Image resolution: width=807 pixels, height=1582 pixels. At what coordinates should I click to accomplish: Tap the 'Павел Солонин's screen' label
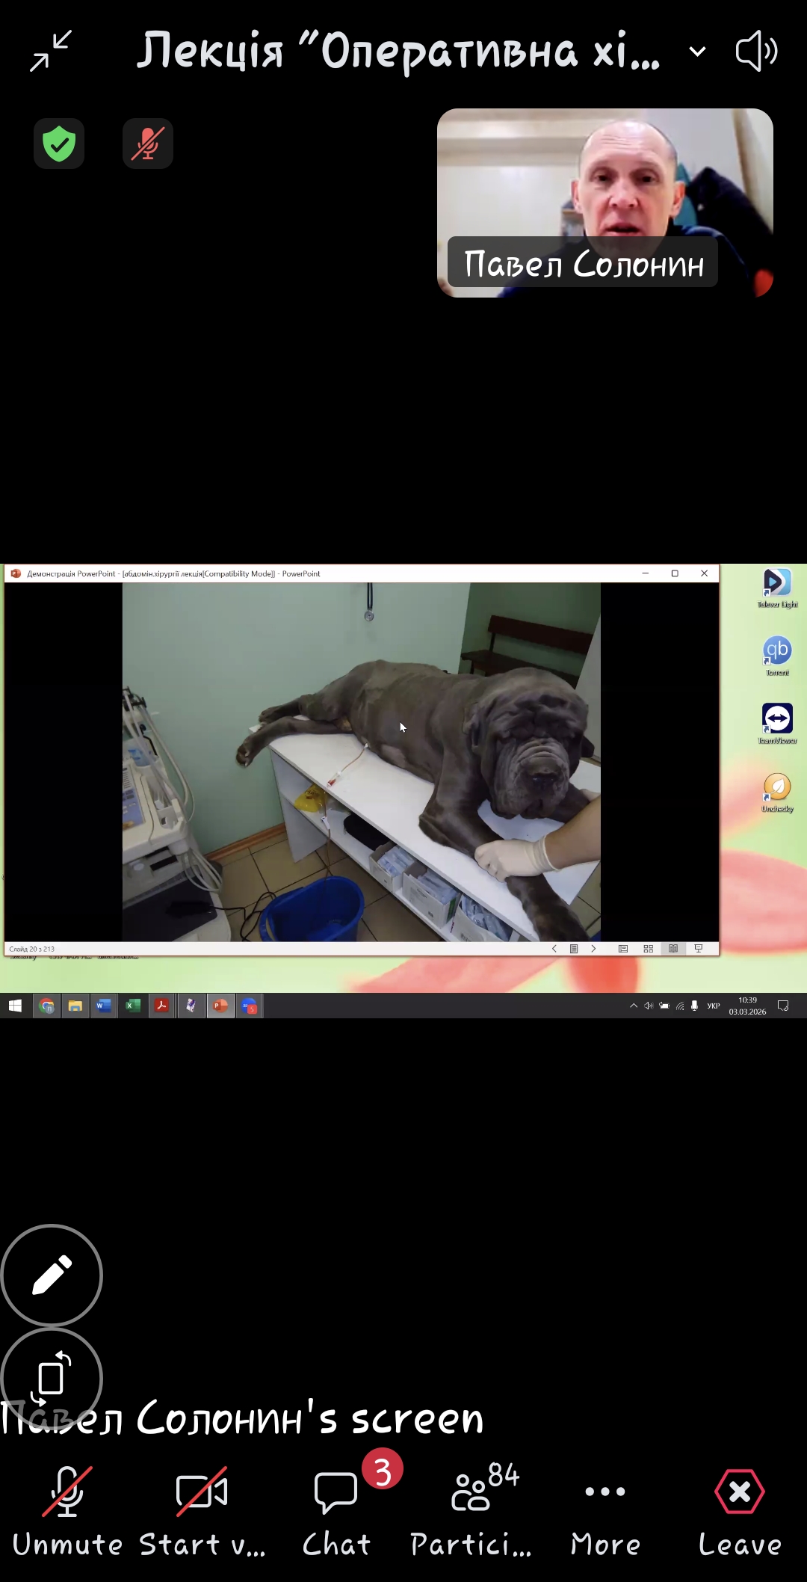click(242, 1418)
